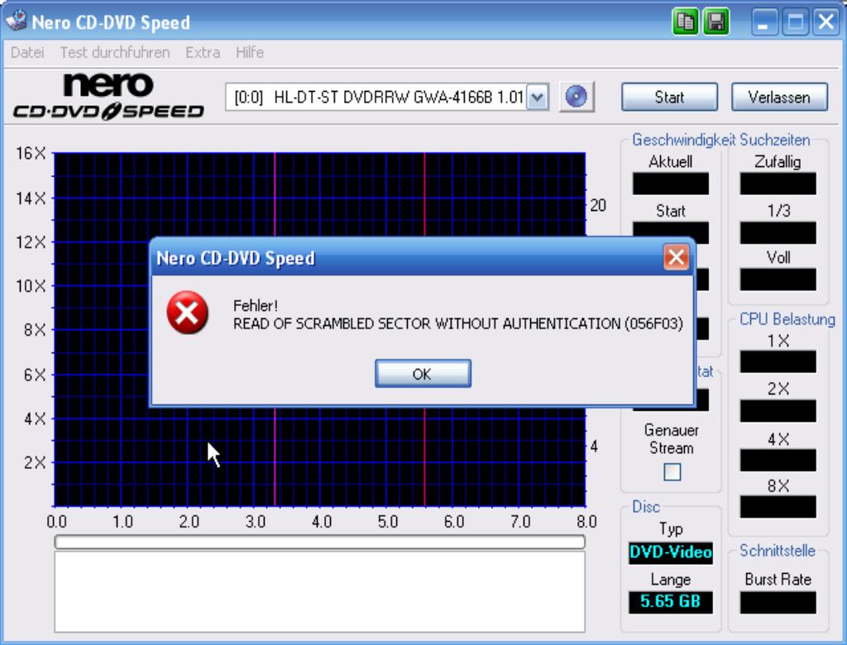The image size is (847, 645).
Task: Toggle the Genauer Stream checkbox
Action: point(672,472)
